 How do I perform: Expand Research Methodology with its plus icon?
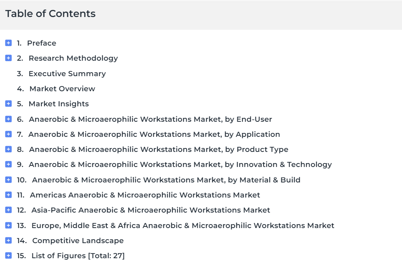9,58
